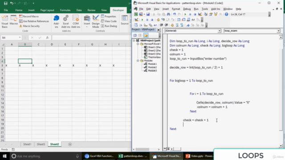Image resolution: width=285 pixels, height=160 pixels.
Task: Open Customize Quick Access Toolbar dropdown
Action: tap(33, 3)
